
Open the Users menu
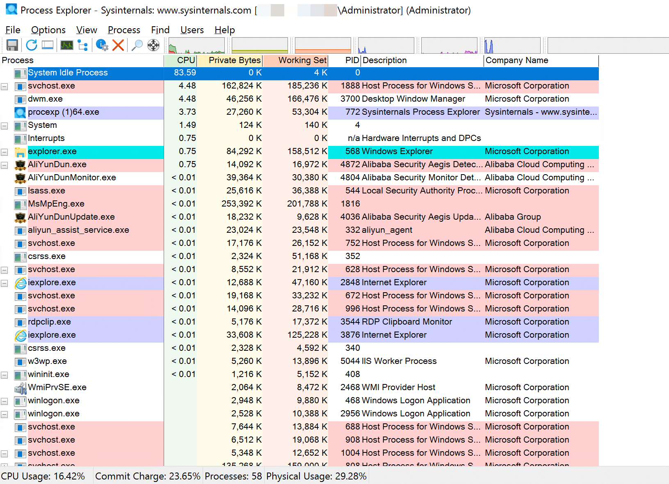192,30
